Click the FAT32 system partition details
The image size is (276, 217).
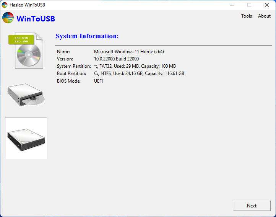tap(135, 66)
